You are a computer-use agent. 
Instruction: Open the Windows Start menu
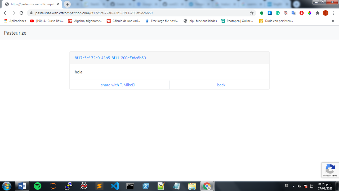point(6,186)
